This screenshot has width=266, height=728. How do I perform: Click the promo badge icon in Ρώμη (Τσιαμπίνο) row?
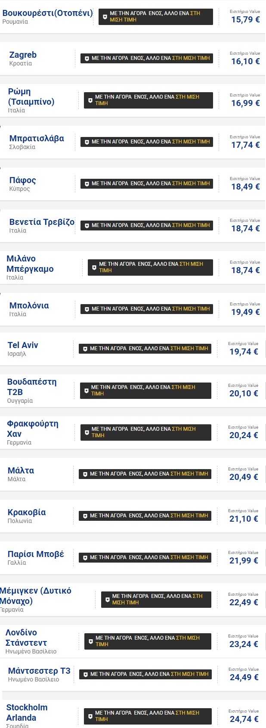pyautogui.click(x=90, y=100)
